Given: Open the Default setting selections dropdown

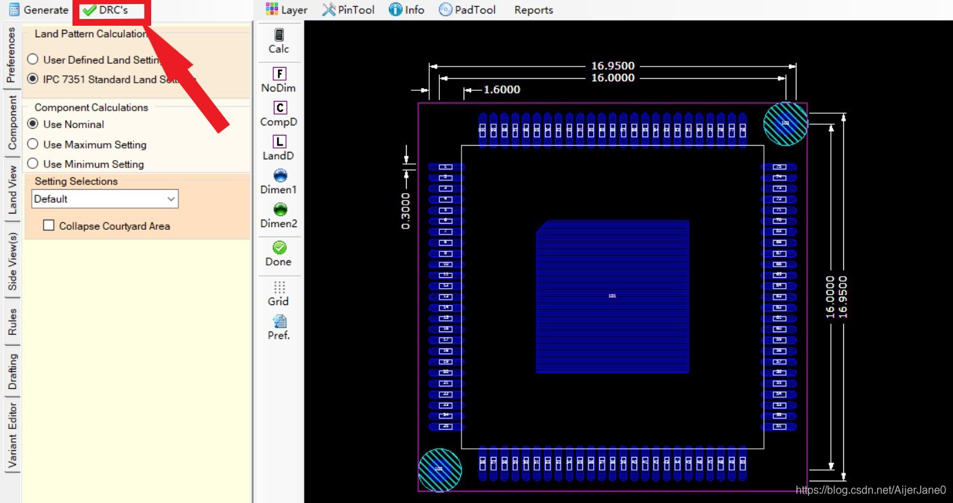Looking at the screenshot, I should click(x=105, y=199).
